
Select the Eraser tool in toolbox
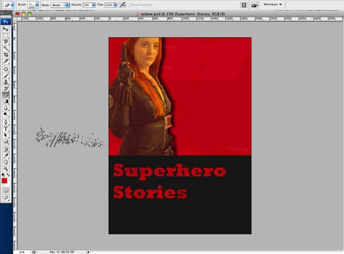pyautogui.click(x=6, y=95)
